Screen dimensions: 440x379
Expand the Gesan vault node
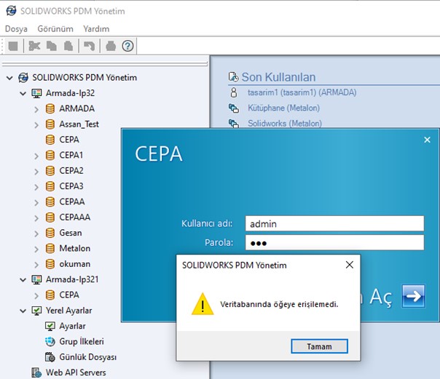coord(37,234)
